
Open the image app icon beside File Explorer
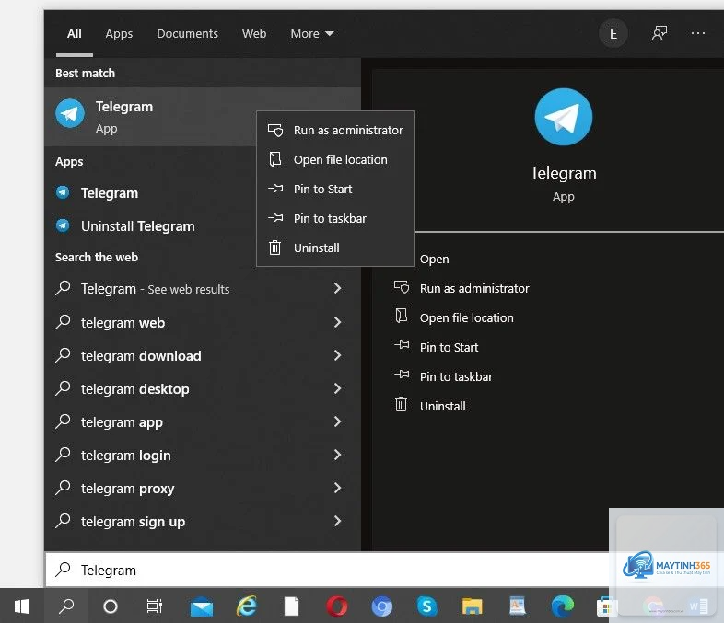(x=517, y=606)
